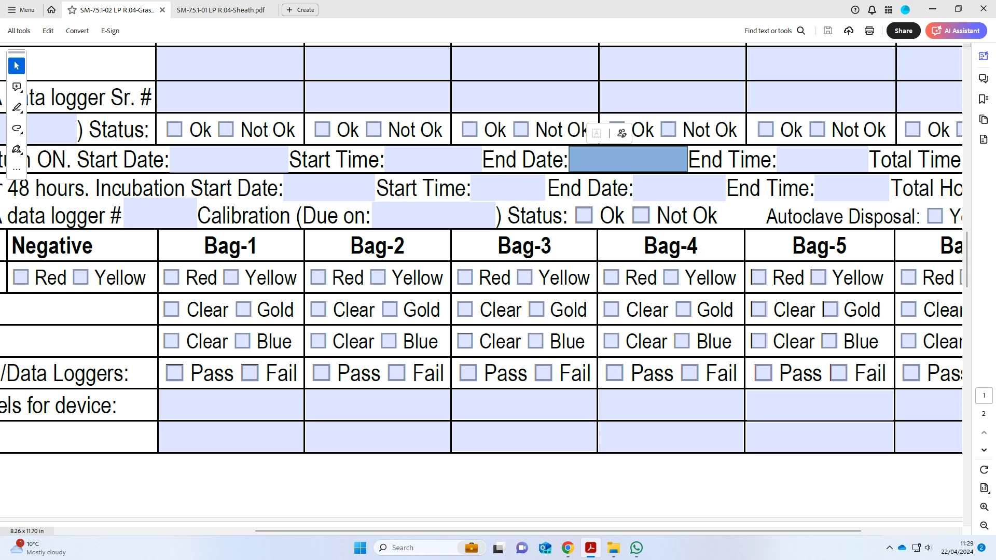Click the Save to cloud upload icon
This screenshot has height=560, width=996.
coord(849,31)
